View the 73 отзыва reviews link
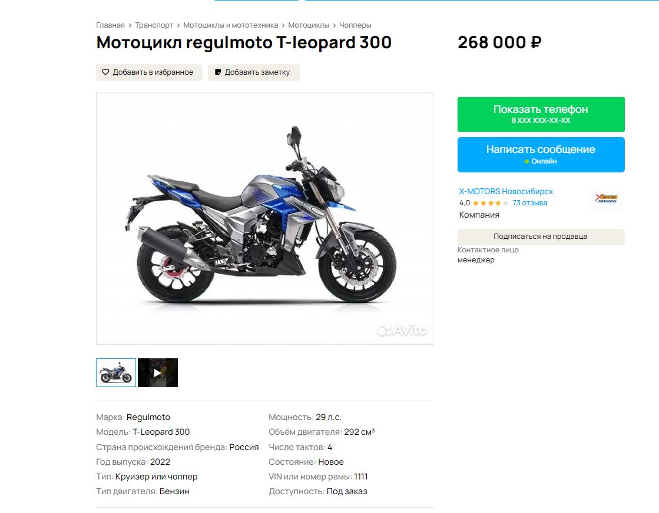659x513 pixels. tap(529, 203)
